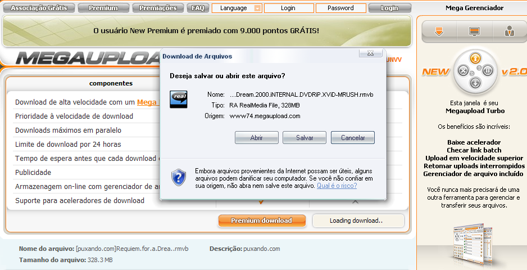Click the file size value '328.3 MB'
Viewport: 527px width, 270px height.
(100, 260)
